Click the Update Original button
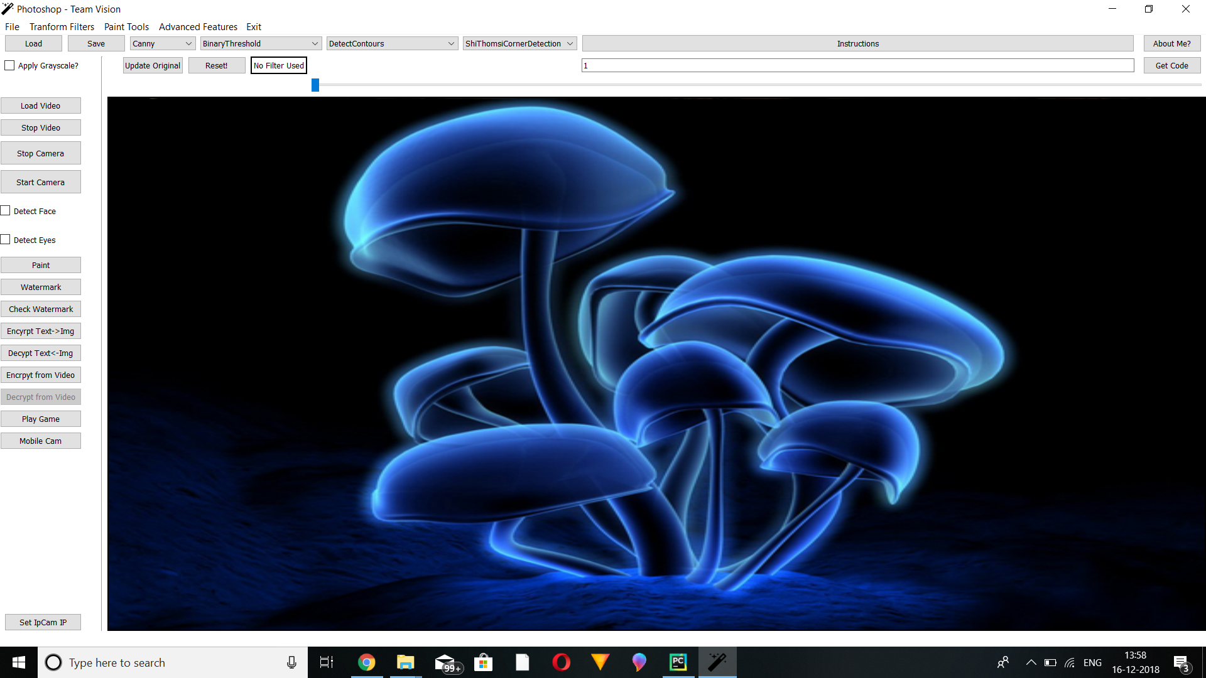 [x=153, y=65]
